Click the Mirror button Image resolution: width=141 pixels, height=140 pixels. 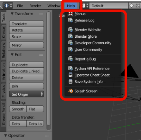pyautogui.click(x=27, y=45)
